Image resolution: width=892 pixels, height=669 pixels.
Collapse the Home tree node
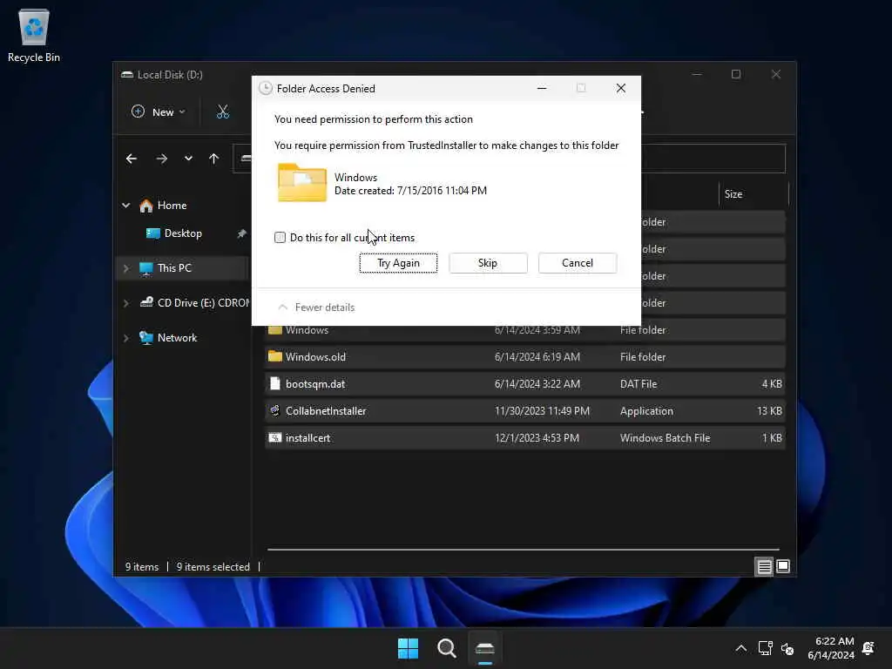[125, 206]
